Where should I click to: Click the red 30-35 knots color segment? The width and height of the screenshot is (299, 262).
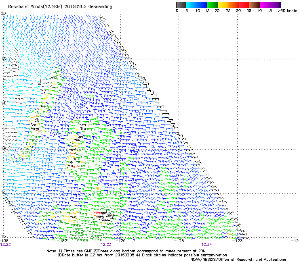(244, 5)
